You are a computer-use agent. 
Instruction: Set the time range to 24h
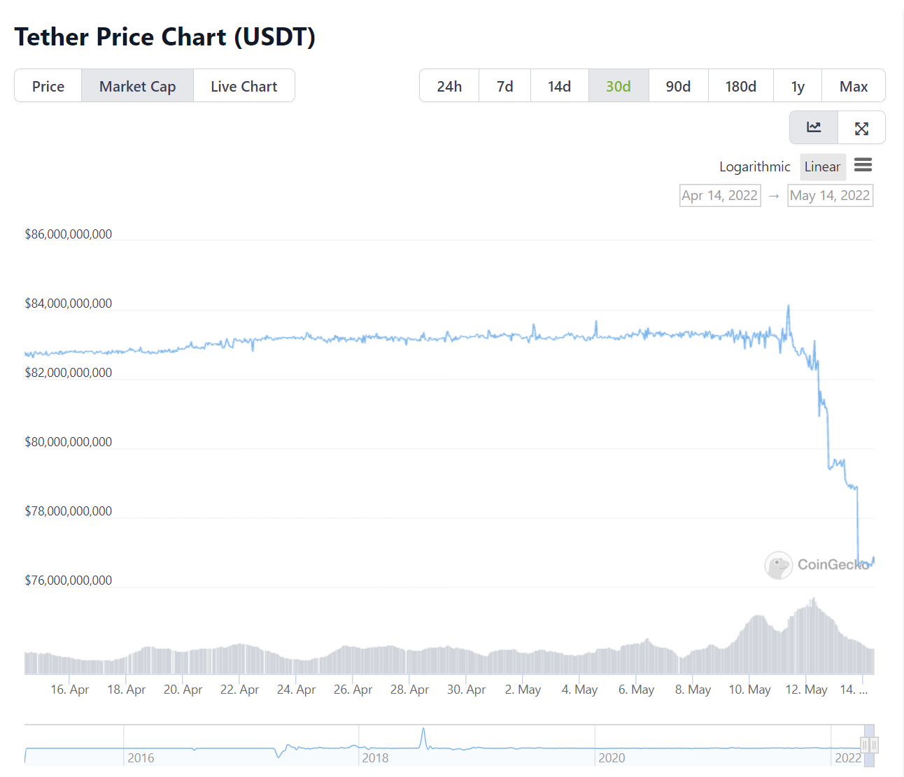click(x=449, y=86)
